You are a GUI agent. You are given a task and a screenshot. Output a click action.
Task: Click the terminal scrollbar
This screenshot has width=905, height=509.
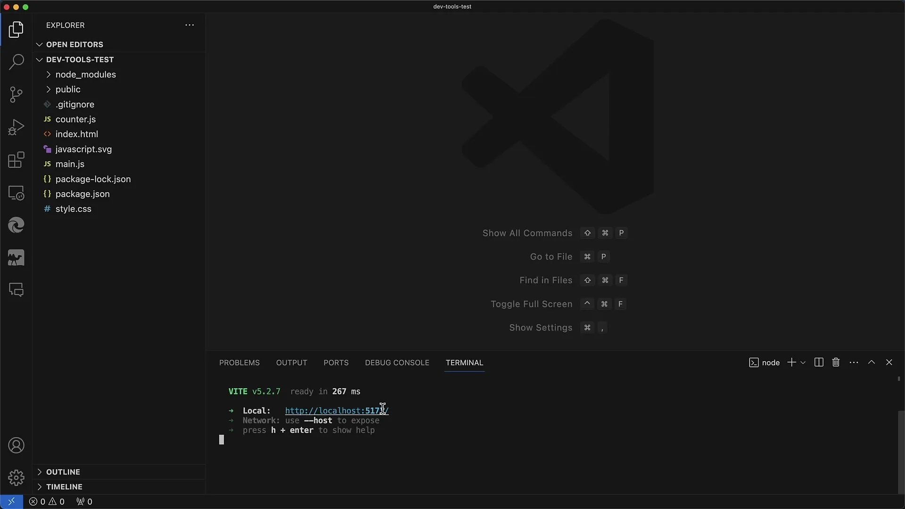click(x=901, y=452)
